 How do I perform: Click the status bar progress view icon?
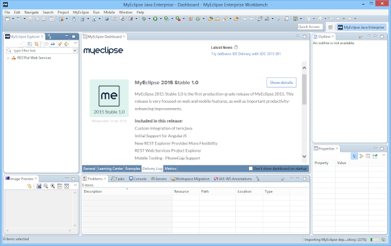point(384,239)
